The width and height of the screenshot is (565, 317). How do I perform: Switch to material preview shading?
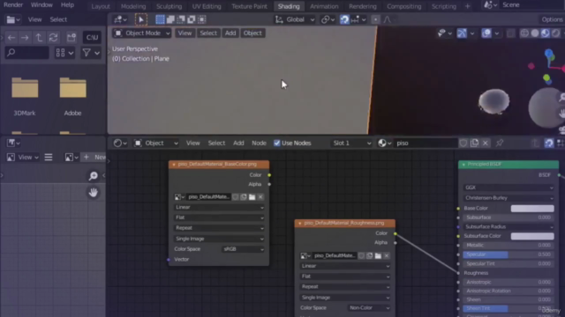[x=546, y=33]
